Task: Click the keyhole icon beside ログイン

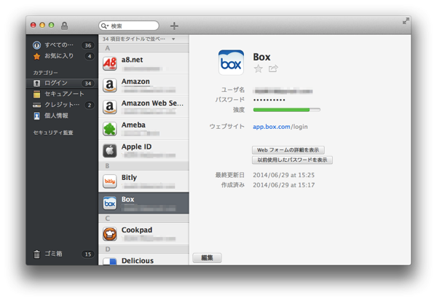Action: 37,83
